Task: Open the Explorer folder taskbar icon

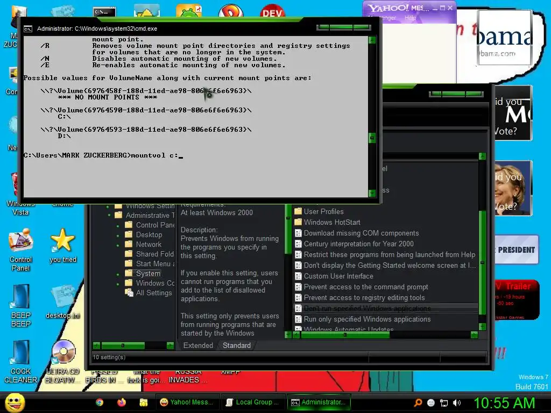Action: pyautogui.click(x=143, y=402)
